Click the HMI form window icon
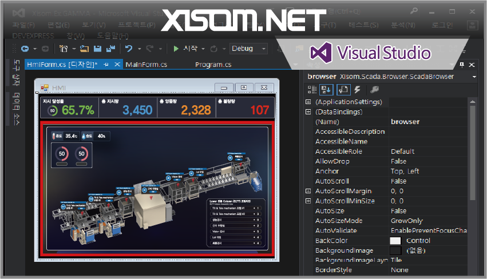The height and width of the screenshot is (279, 487). pyautogui.click(x=45, y=88)
